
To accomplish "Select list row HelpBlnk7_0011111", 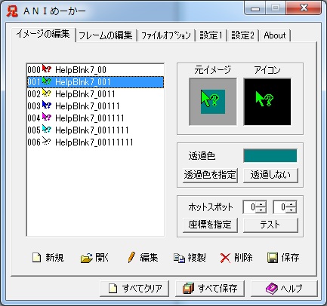I will pos(95,130).
